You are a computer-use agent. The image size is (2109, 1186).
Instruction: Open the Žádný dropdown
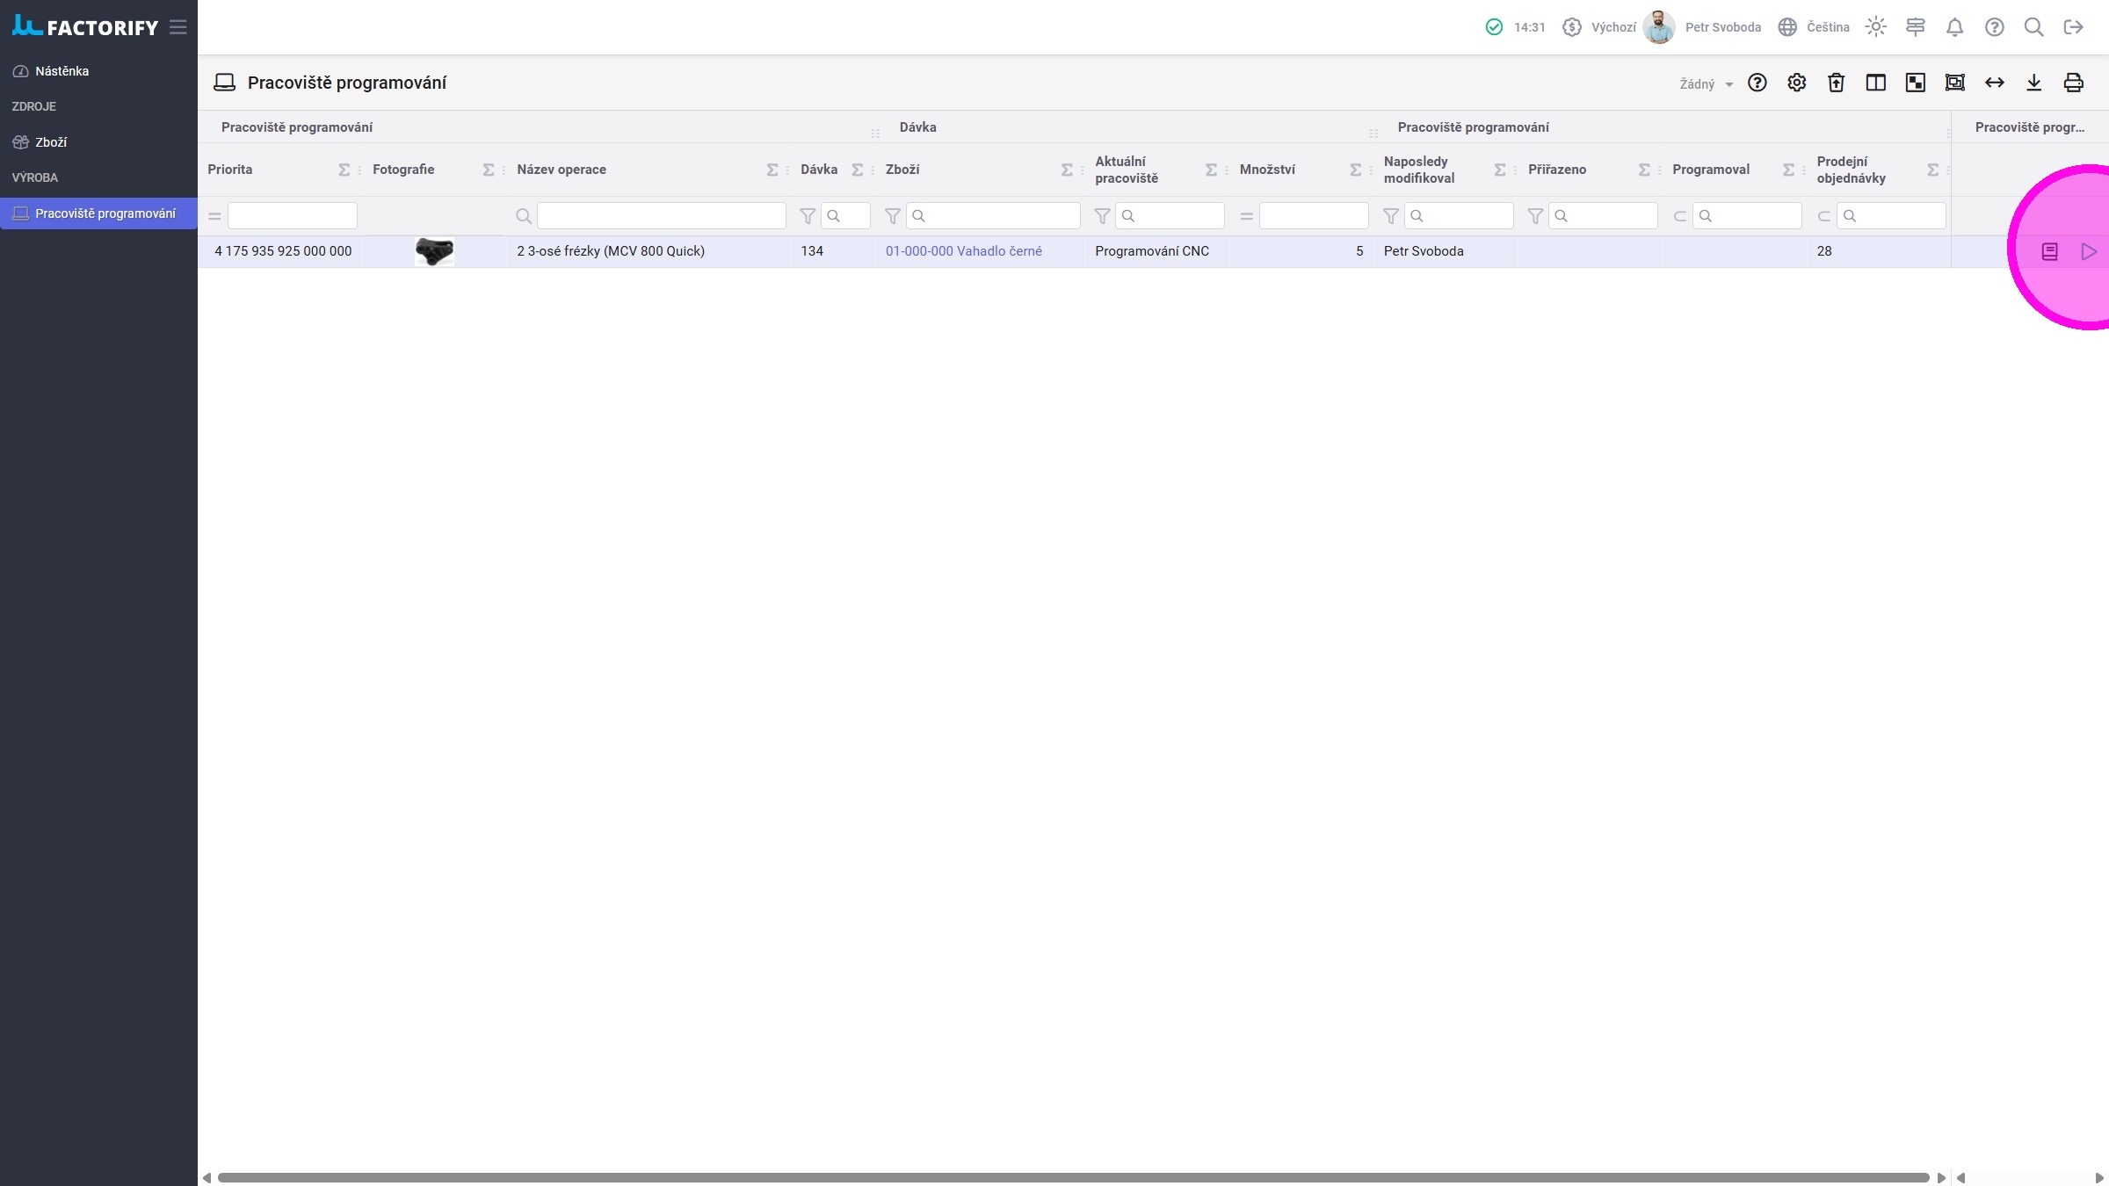[x=1706, y=84]
